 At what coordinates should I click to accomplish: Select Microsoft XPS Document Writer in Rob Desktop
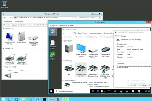click(93, 71)
